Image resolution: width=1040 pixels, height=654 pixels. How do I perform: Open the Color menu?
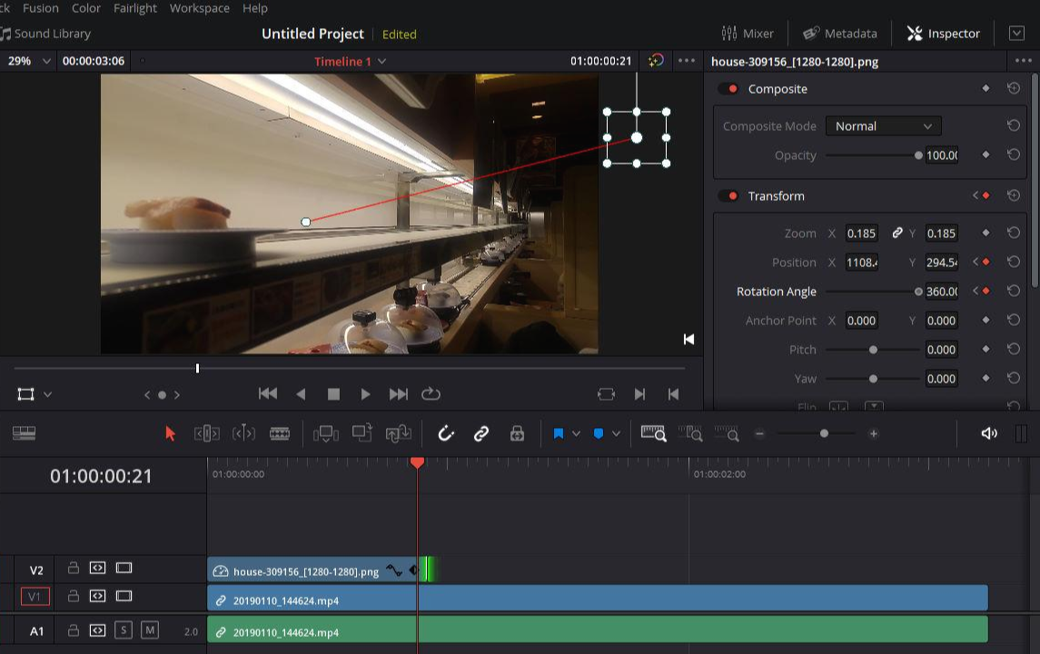click(86, 8)
